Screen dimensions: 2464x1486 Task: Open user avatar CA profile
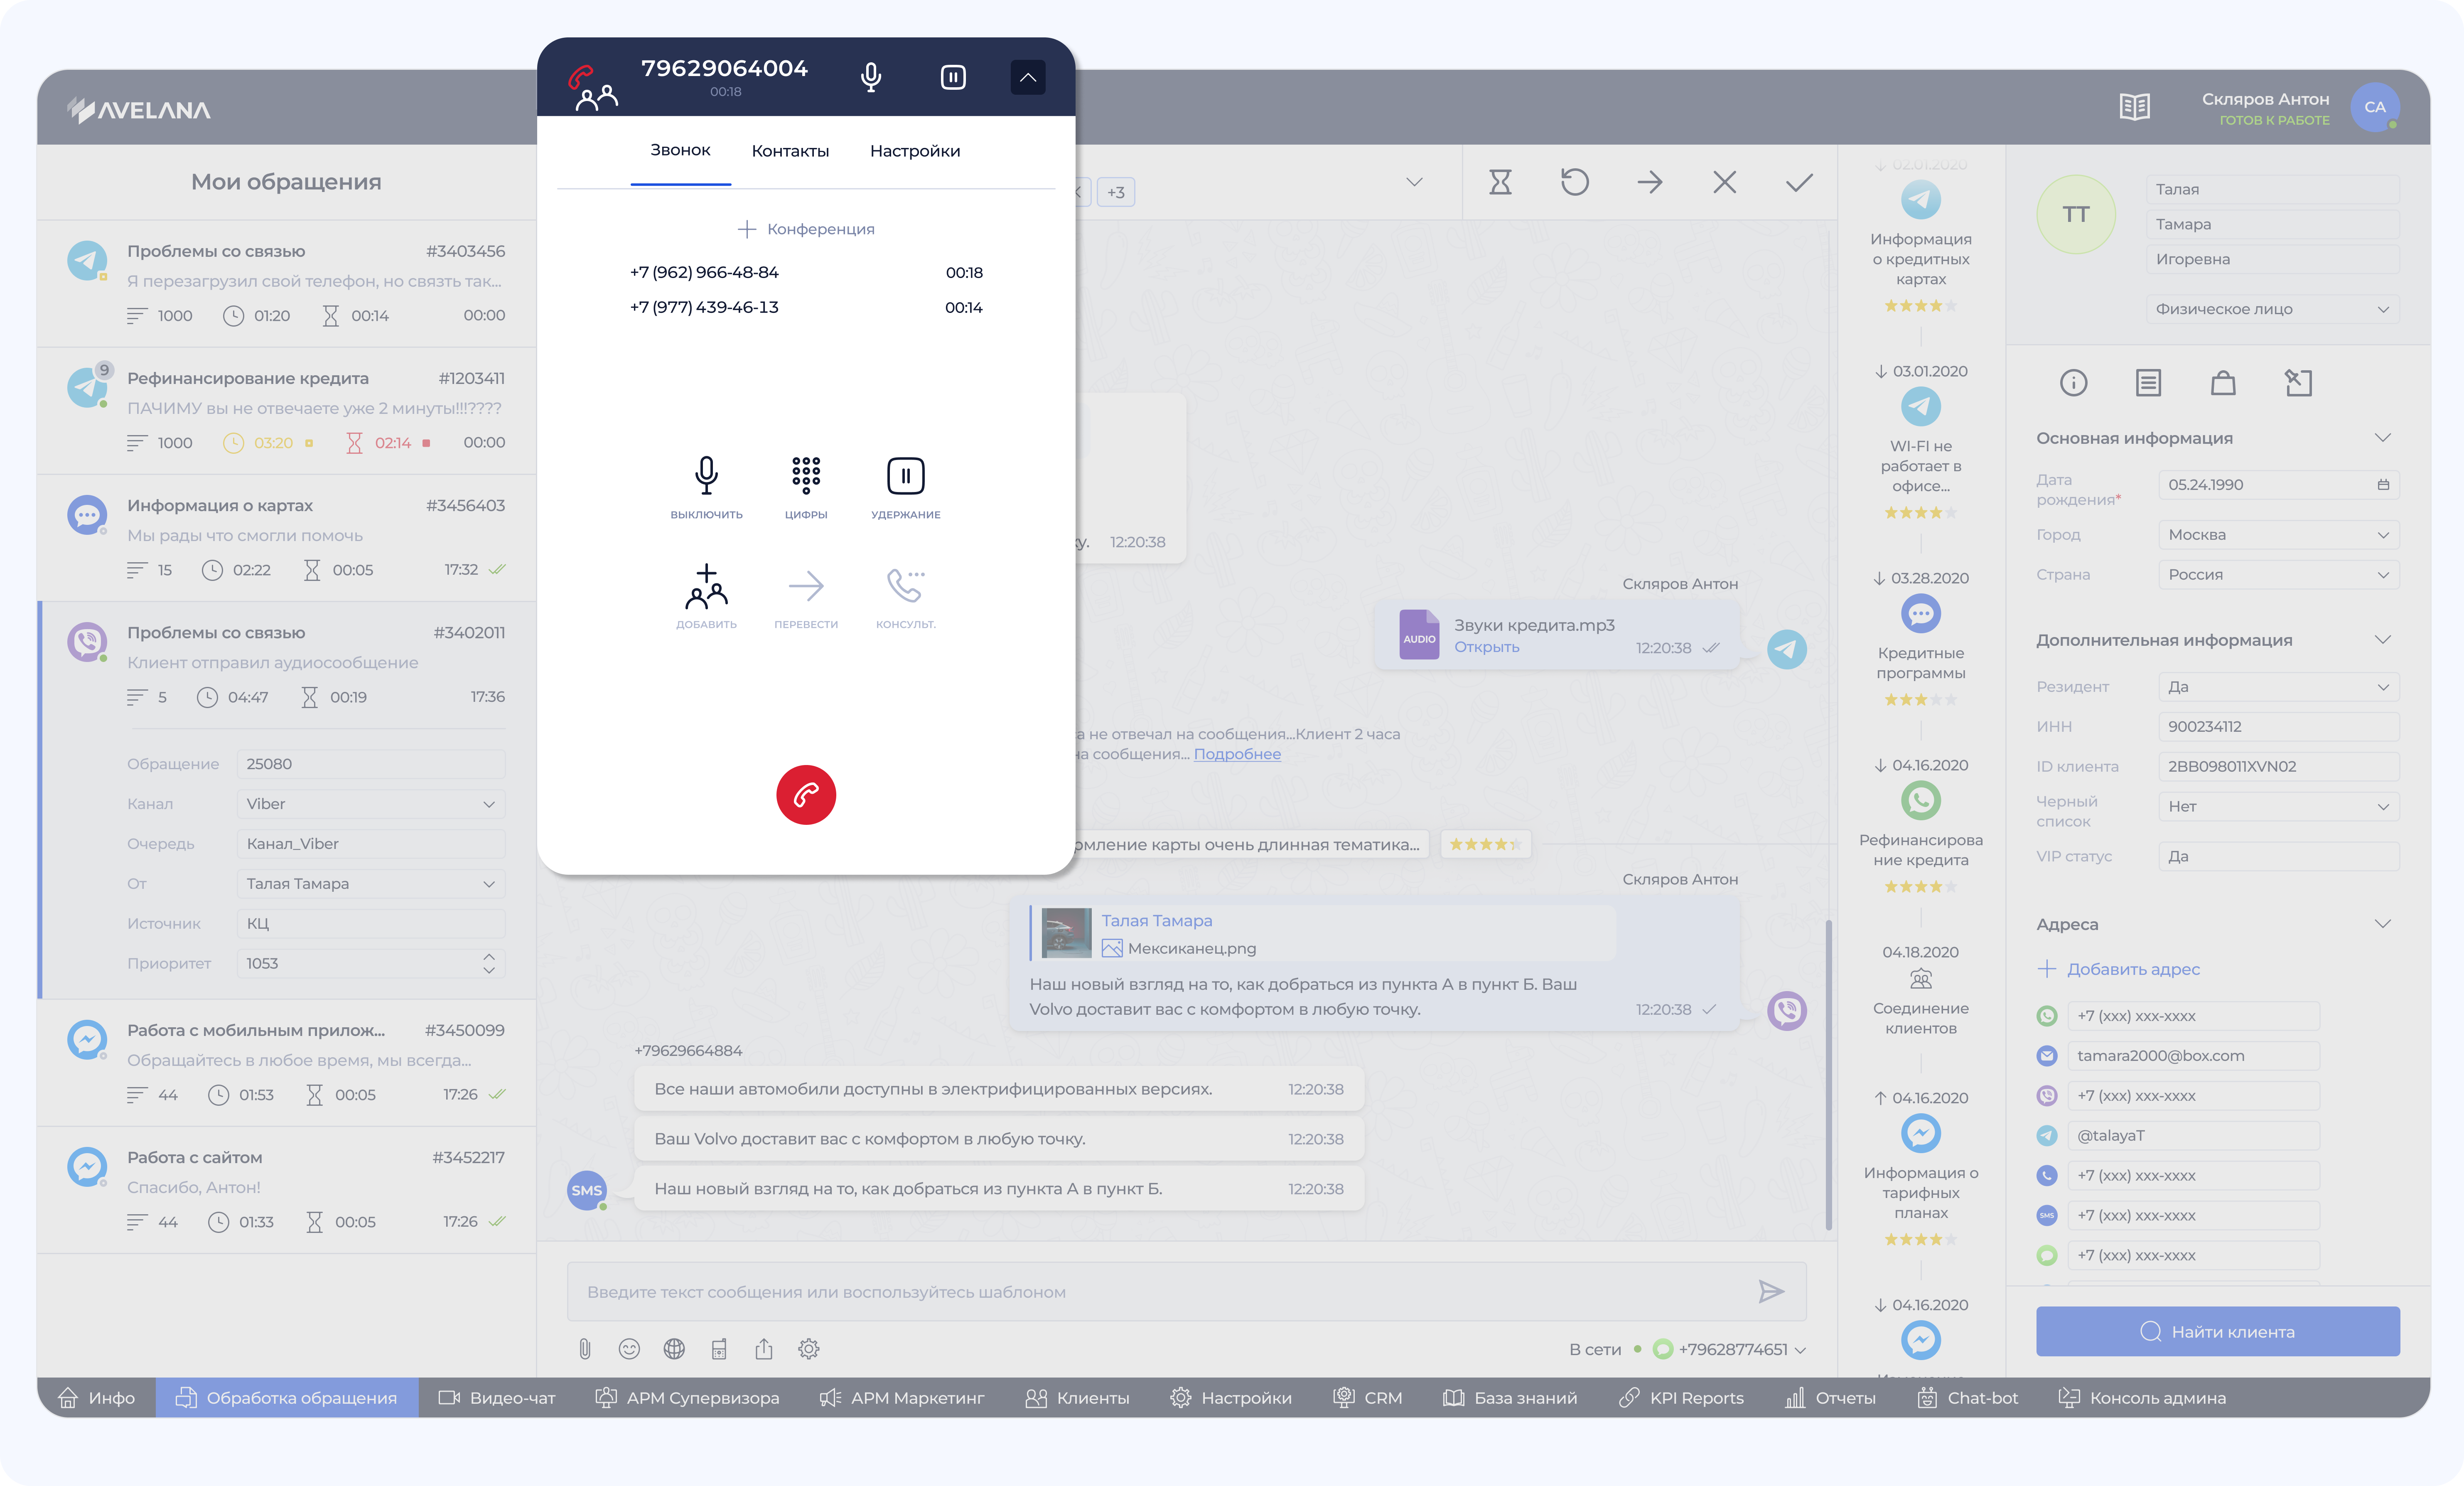pos(2375,107)
